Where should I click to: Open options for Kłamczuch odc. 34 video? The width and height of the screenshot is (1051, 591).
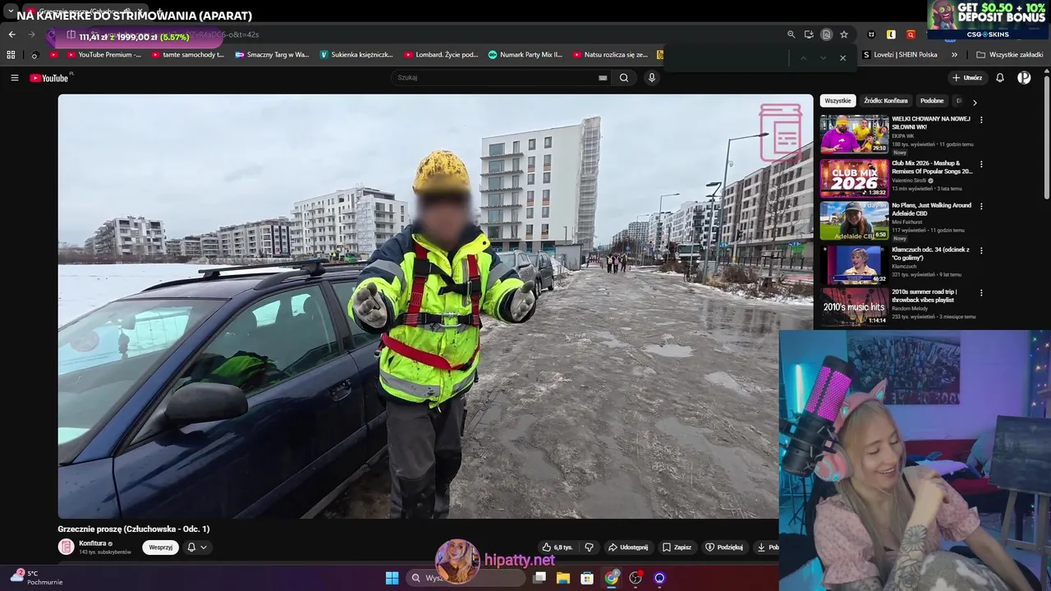[x=980, y=250]
